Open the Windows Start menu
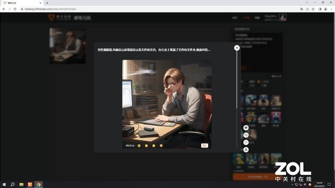 [x=4, y=184]
